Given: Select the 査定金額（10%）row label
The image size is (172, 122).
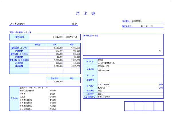Looking at the screenshot, I should (19, 48).
